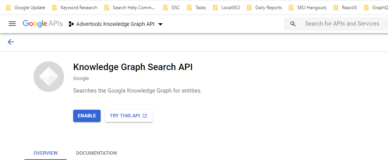Open the Search Help Comm... bookmark folder

tap(130, 8)
